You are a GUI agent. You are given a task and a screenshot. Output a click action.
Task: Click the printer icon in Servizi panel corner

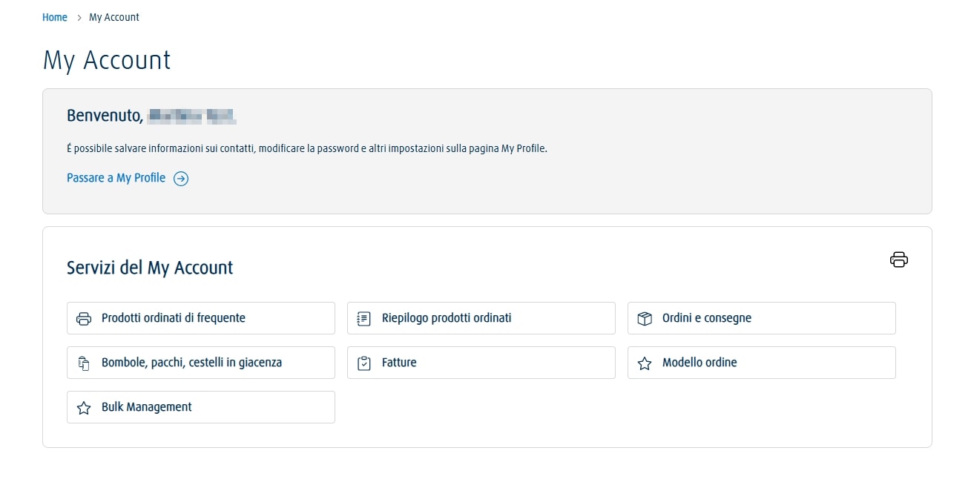[898, 260]
